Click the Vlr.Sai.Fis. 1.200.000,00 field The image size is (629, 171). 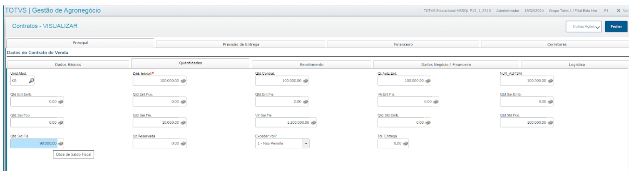click(x=283, y=122)
